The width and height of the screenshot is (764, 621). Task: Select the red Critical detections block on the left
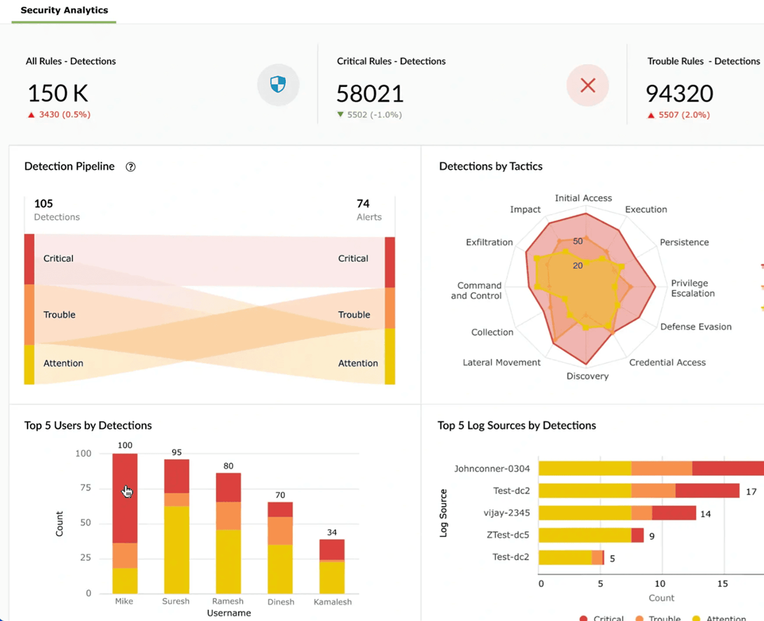[29, 259]
